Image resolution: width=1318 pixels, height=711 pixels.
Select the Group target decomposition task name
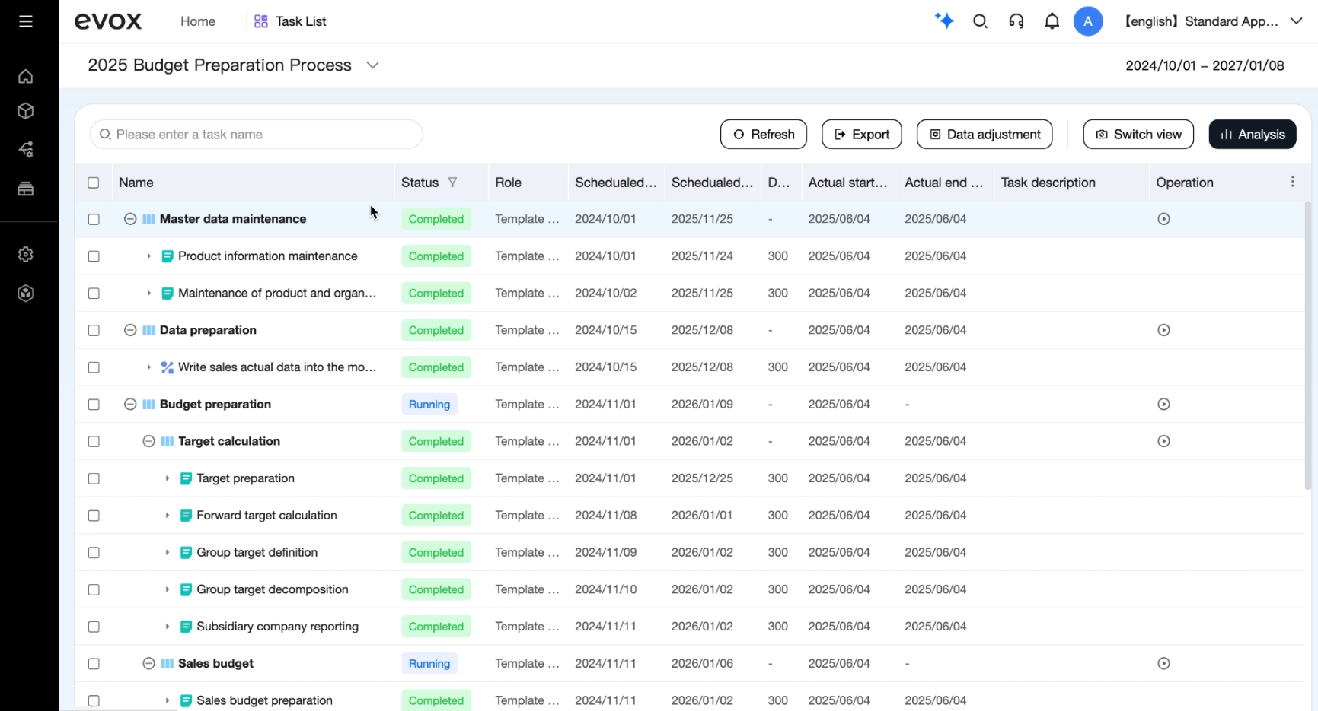273,589
